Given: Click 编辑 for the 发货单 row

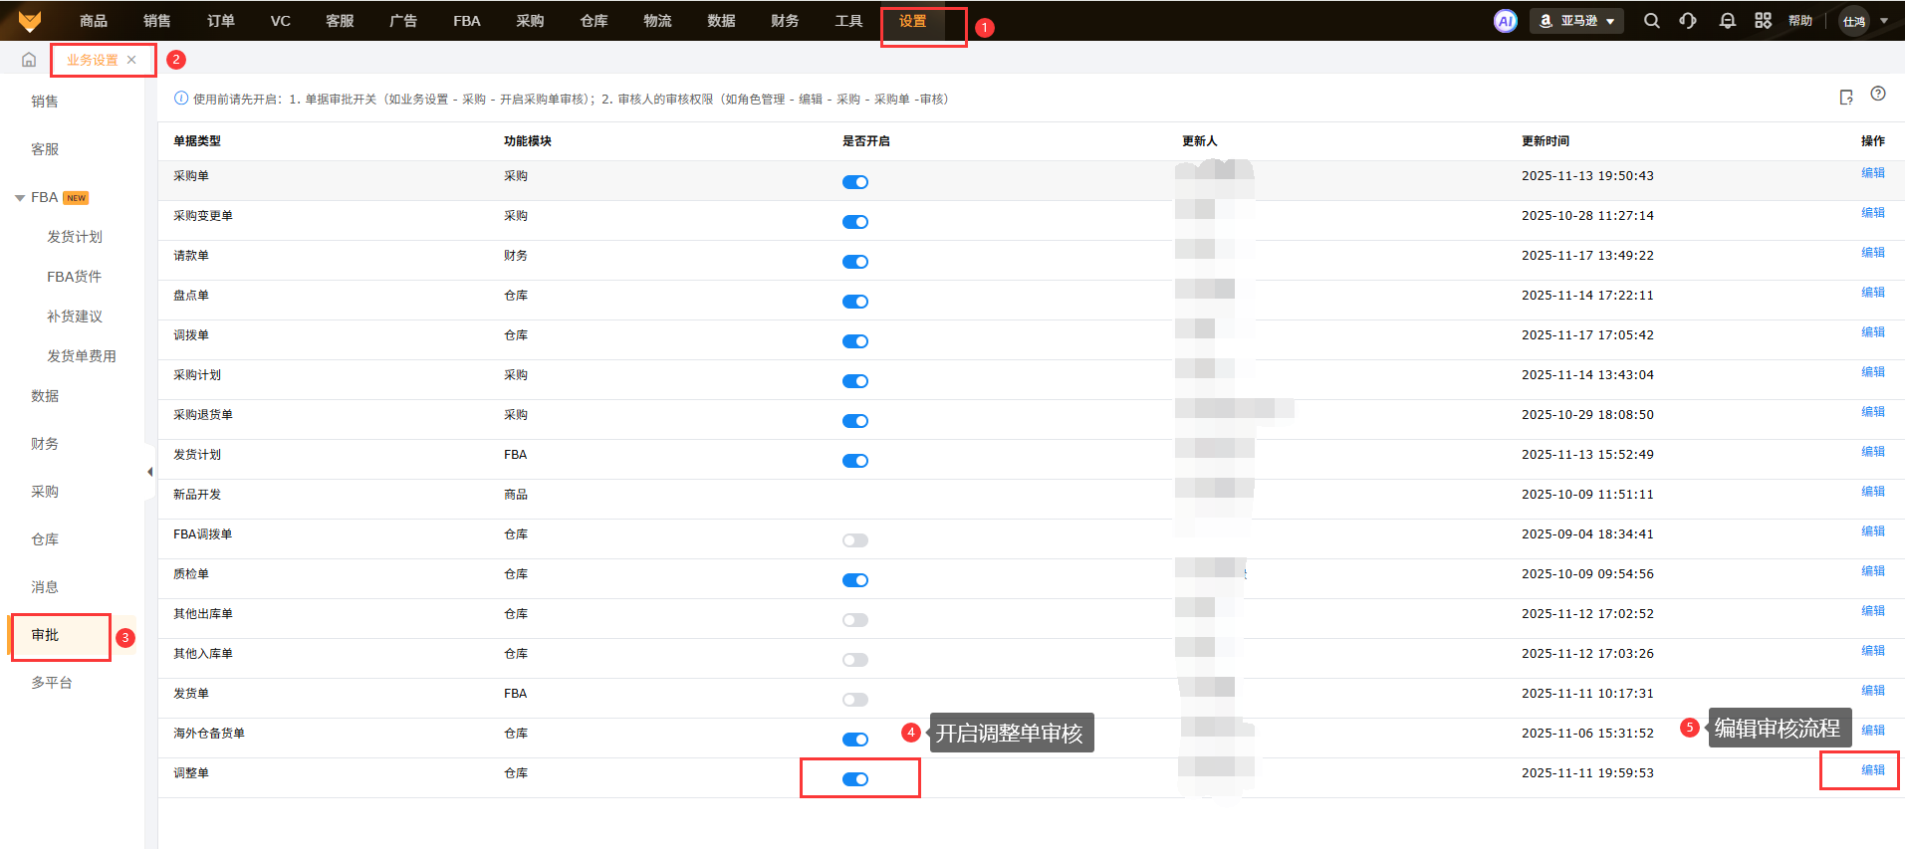Looking at the screenshot, I should [x=1873, y=691].
